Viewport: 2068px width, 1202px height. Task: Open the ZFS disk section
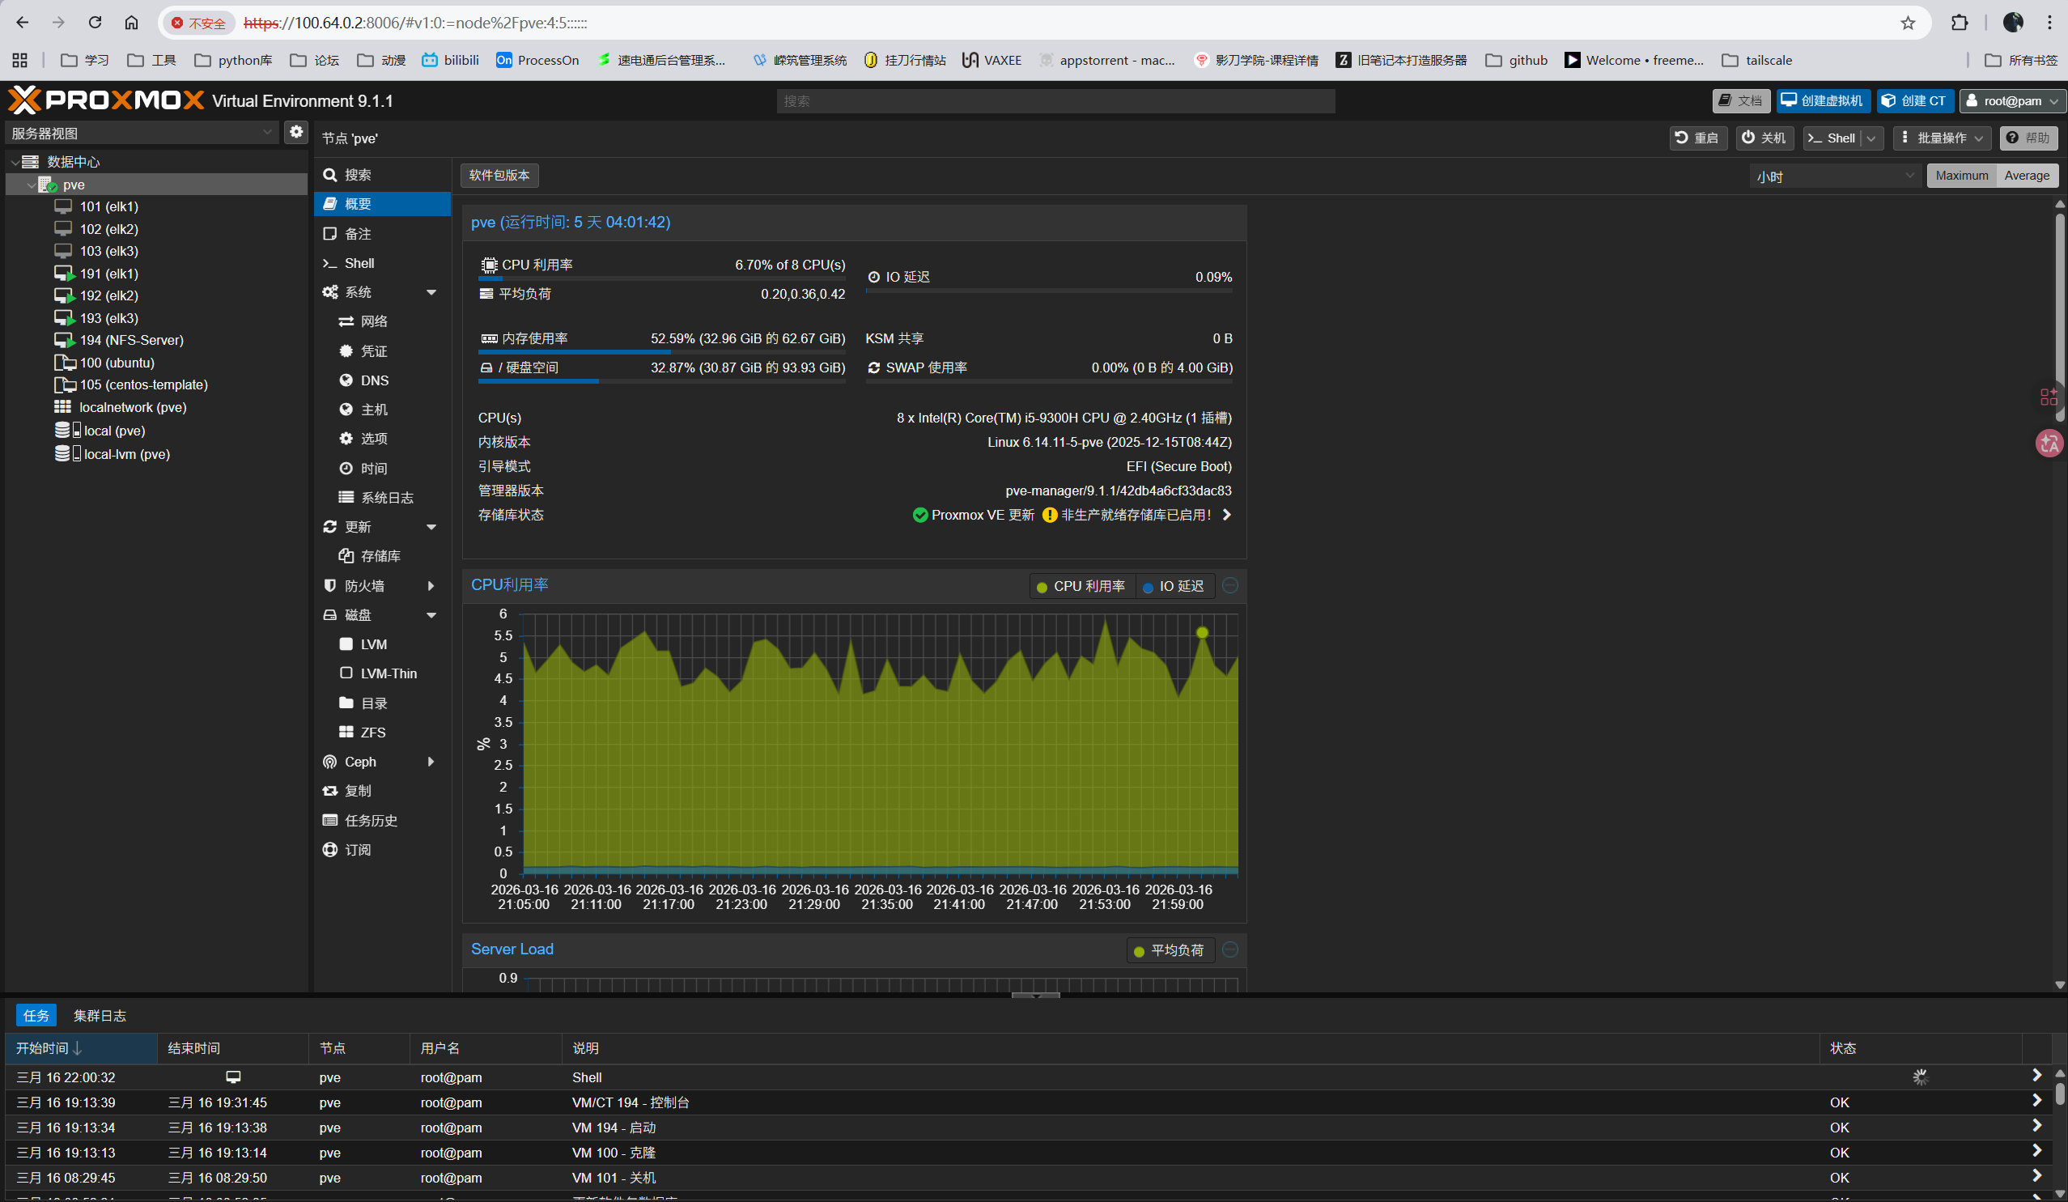pos(372,732)
